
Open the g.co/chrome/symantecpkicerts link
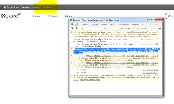click(x=111, y=37)
